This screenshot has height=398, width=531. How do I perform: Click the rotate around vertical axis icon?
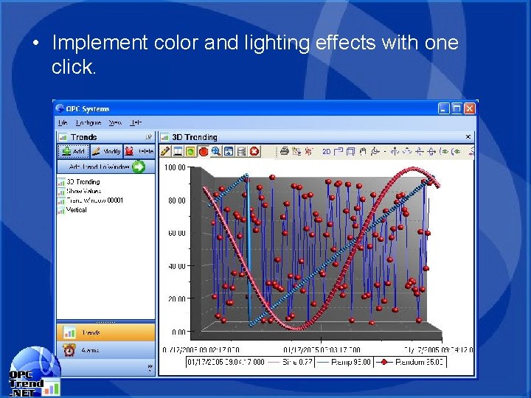tap(395, 151)
